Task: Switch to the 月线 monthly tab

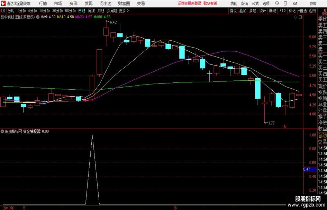Action: pyautogui.click(x=101, y=11)
